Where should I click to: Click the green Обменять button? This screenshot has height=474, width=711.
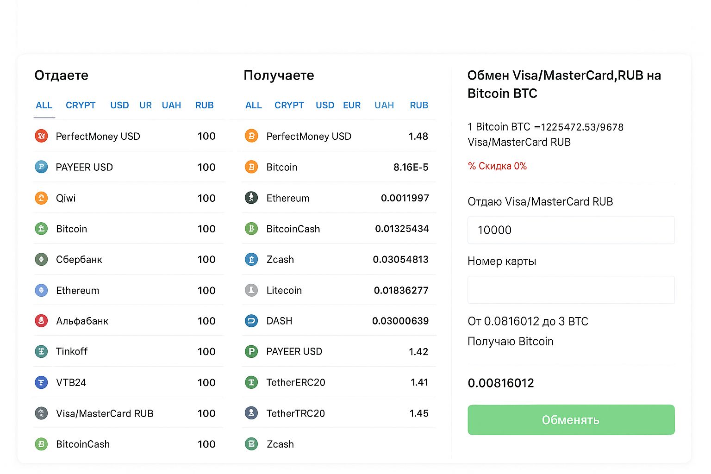point(571,420)
